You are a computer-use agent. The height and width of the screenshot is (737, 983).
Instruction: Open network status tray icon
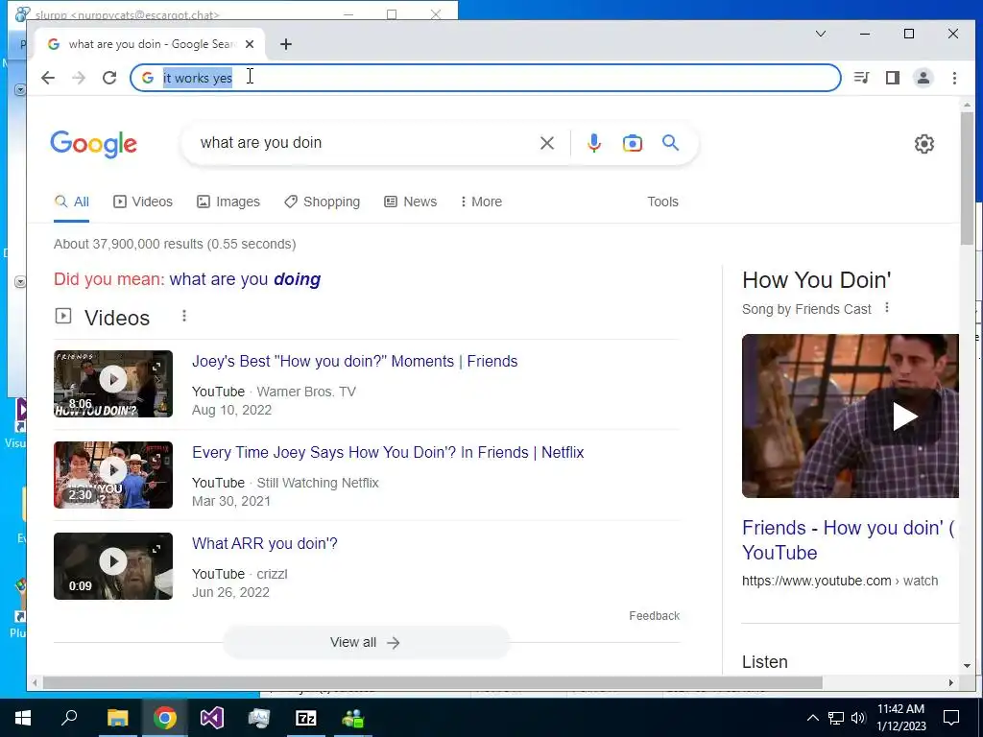[836, 718]
